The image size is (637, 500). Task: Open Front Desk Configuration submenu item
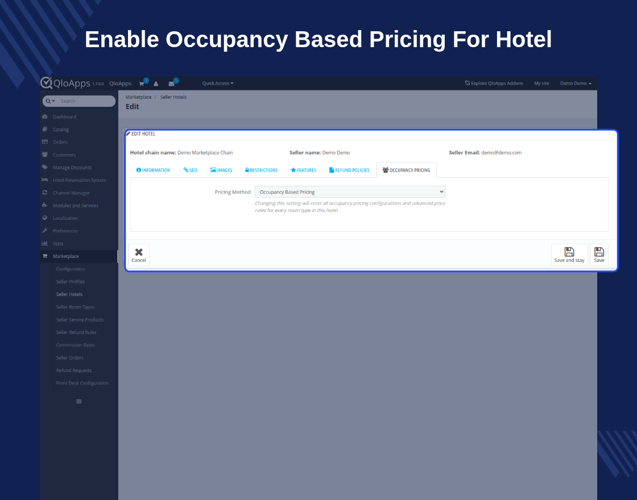click(x=82, y=383)
